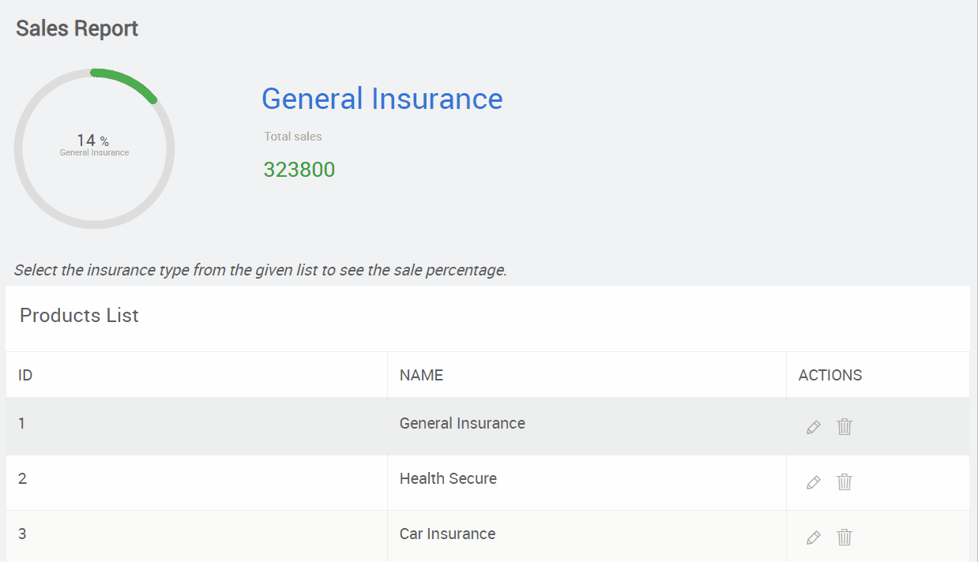Click the ACTIONS column header
Viewport: 978px width, 562px height.
[830, 375]
